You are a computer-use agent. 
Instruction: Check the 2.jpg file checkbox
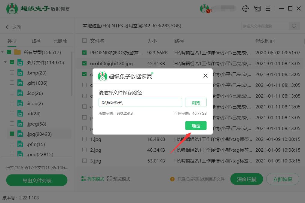click(84, 150)
